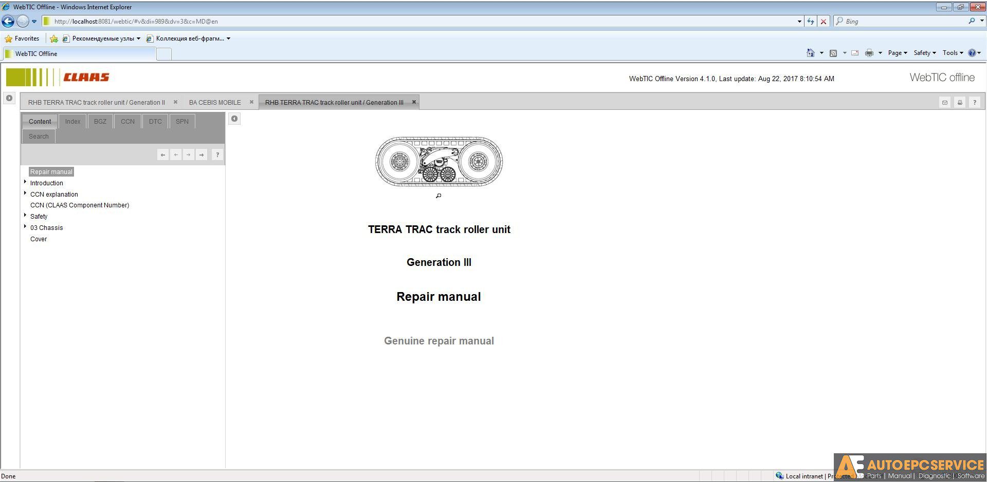Open the Page menu dropdown
Image resolution: width=987 pixels, height=482 pixels.
[898, 53]
